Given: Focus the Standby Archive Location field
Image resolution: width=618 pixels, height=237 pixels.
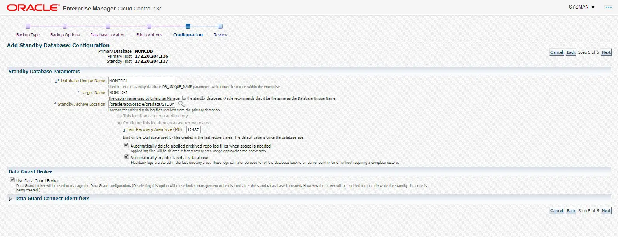Looking at the screenshot, I should [142, 104].
